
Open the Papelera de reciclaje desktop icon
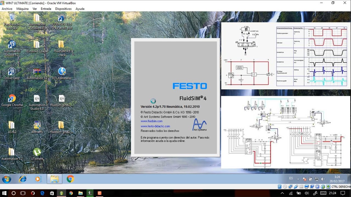(x=12, y=22)
